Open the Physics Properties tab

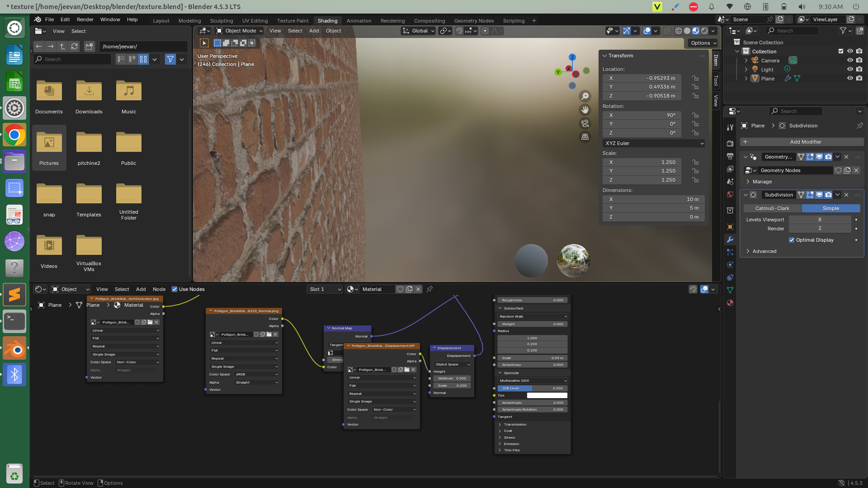[730, 264]
